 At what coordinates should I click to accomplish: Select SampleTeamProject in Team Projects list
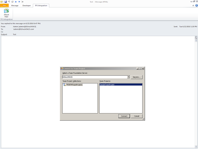[121, 85]
